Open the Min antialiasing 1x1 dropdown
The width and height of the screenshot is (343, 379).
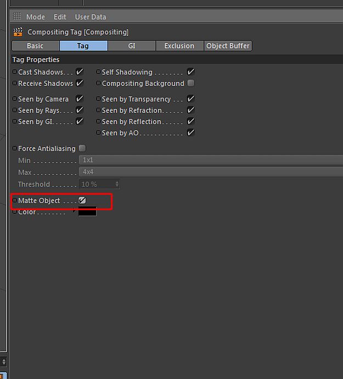pos(211,160)
